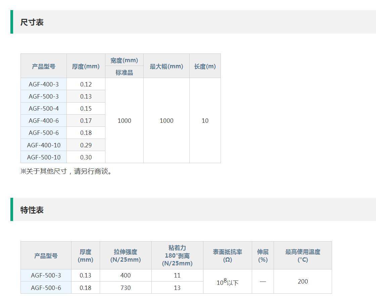Click the 0.18 thickness in size table
The width and height of the screenshot is (376, 296).
coord(86,133)
